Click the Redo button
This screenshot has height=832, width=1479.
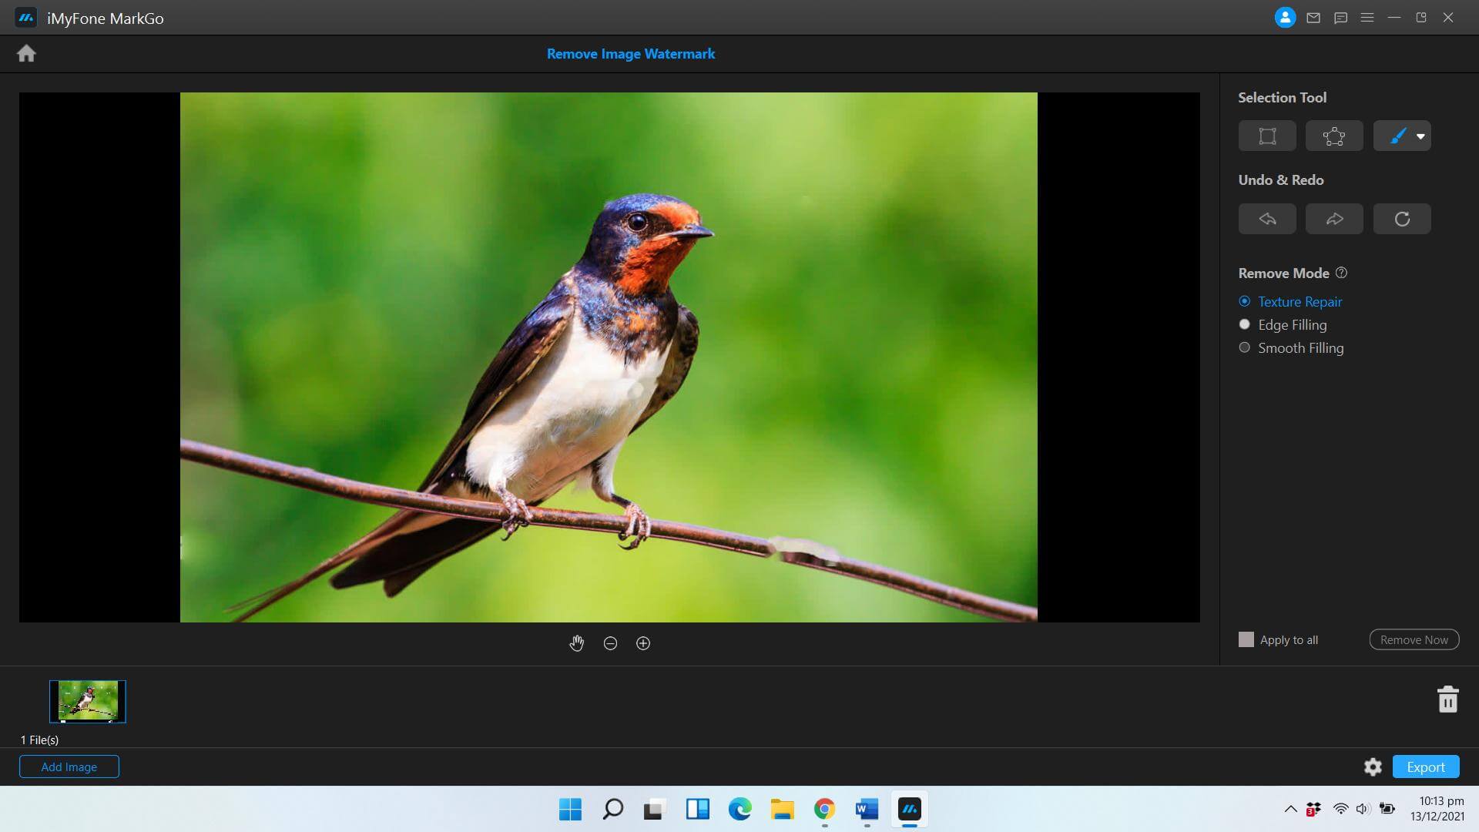[1335, 219]
